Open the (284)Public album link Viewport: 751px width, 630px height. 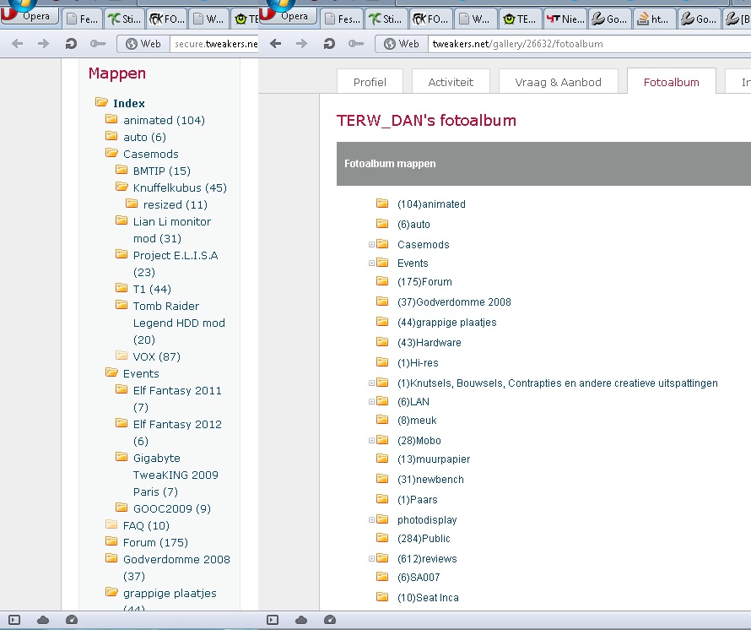pyautogui.click(x=424, y=539)
